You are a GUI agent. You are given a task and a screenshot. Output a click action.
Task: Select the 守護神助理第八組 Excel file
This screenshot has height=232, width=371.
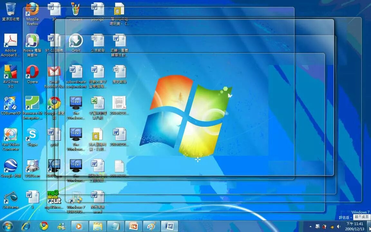[x=98, y=108]
